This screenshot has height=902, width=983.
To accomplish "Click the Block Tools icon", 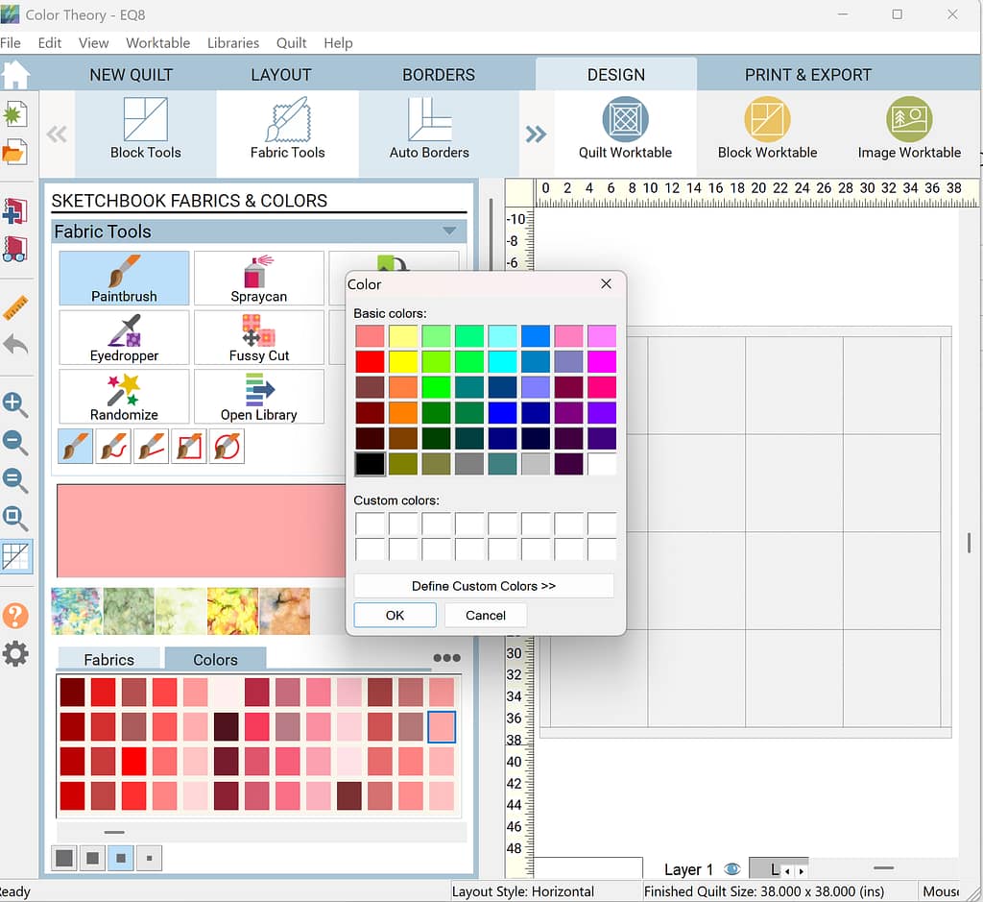I will (x=145, y=129).
